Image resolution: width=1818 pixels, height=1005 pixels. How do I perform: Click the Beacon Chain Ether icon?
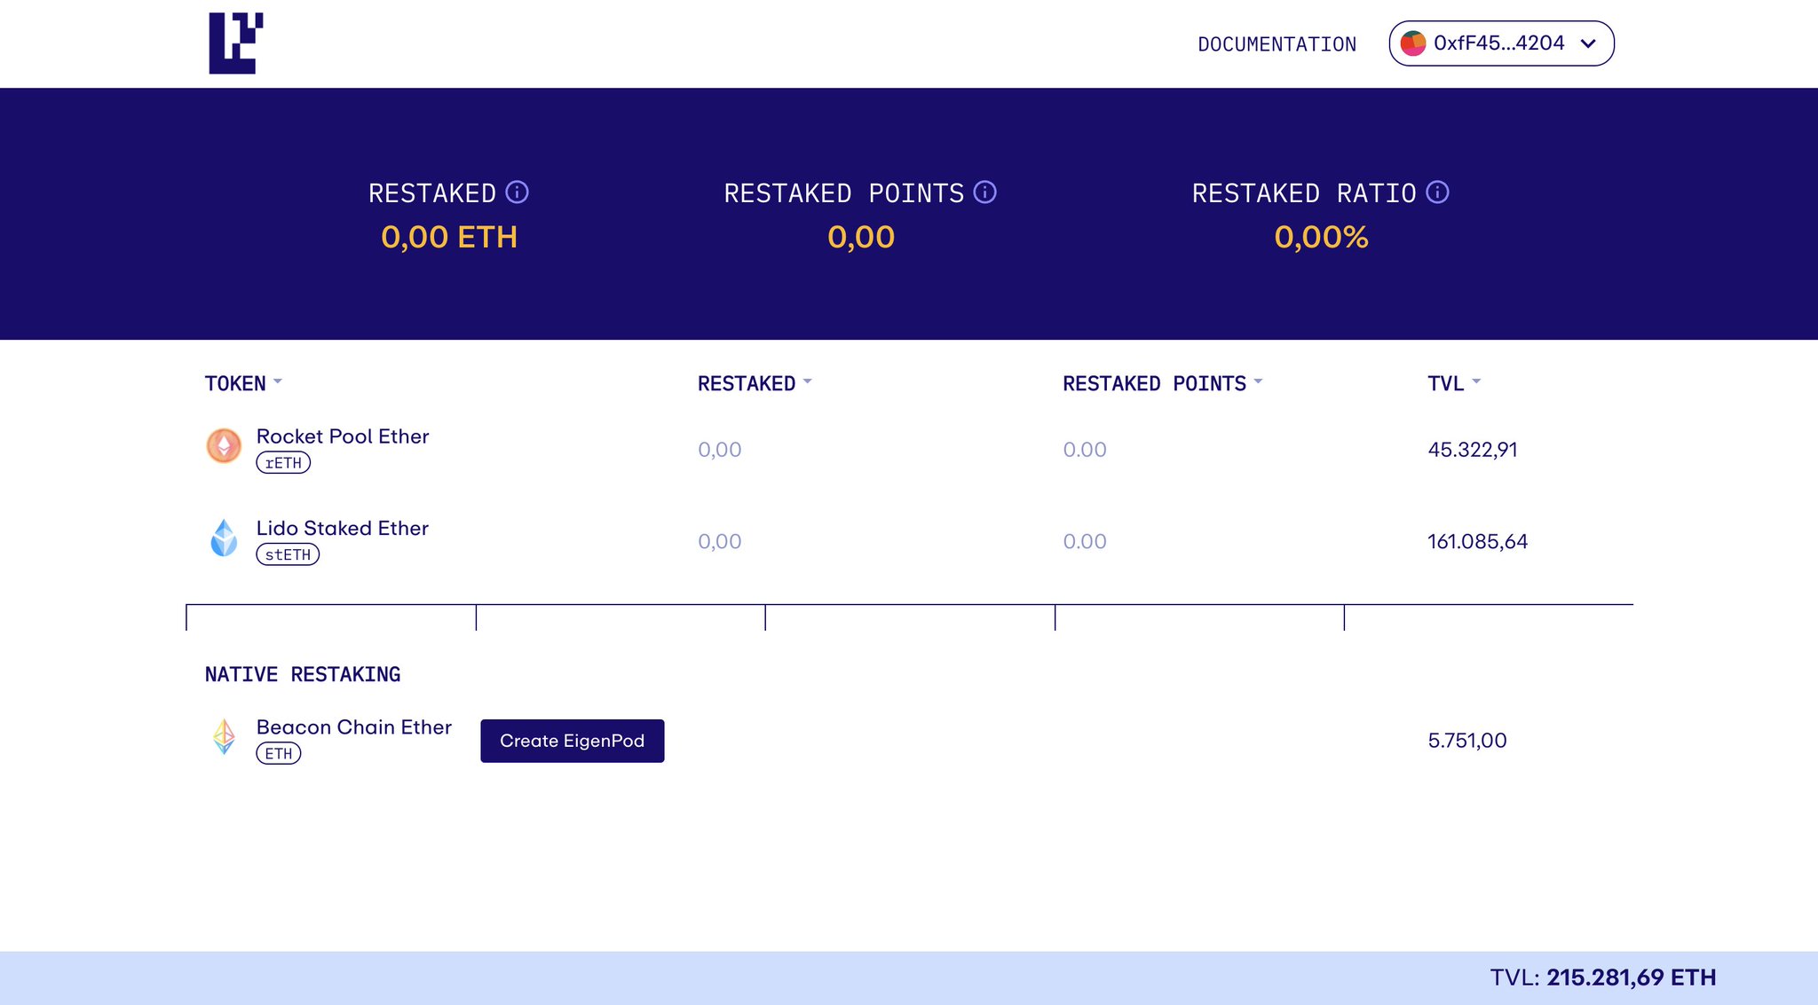224,737
